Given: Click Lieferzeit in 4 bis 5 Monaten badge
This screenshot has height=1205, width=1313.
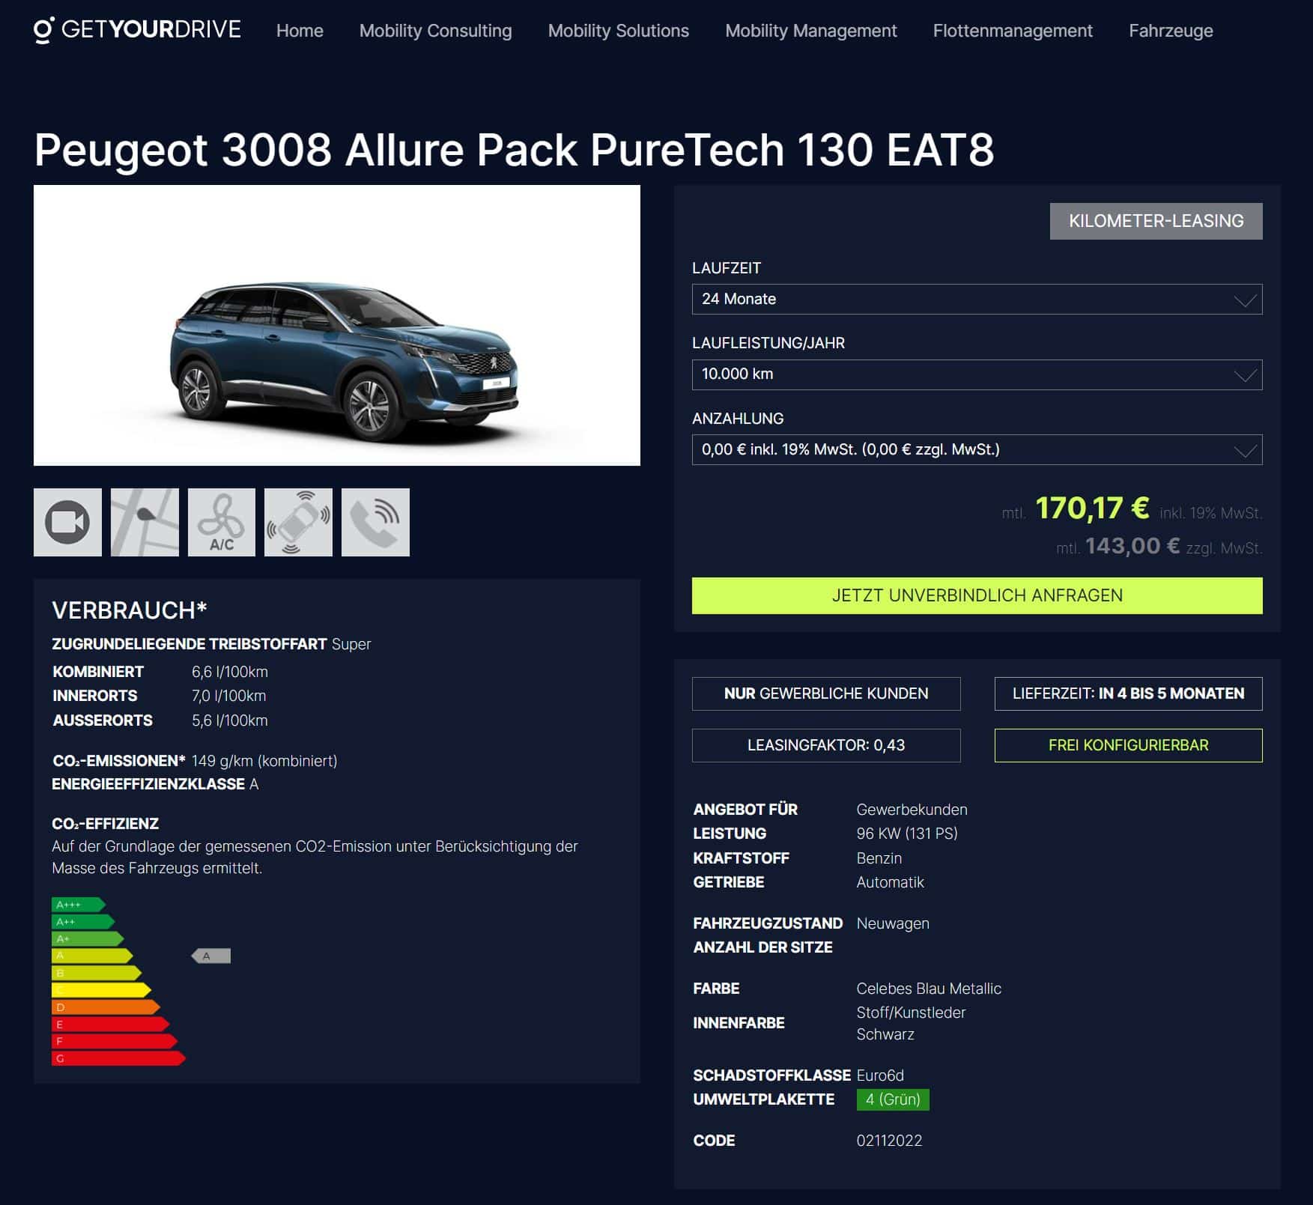Looking at the screenshot, I should [x=1128, y=693].
